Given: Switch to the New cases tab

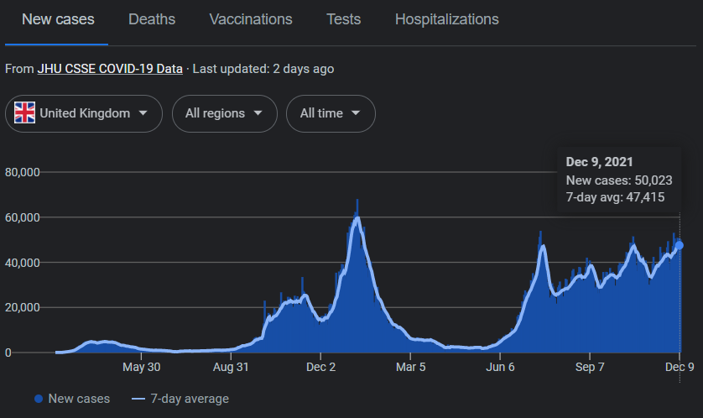Looking at the screenshot, I should [x=58, y=19].
